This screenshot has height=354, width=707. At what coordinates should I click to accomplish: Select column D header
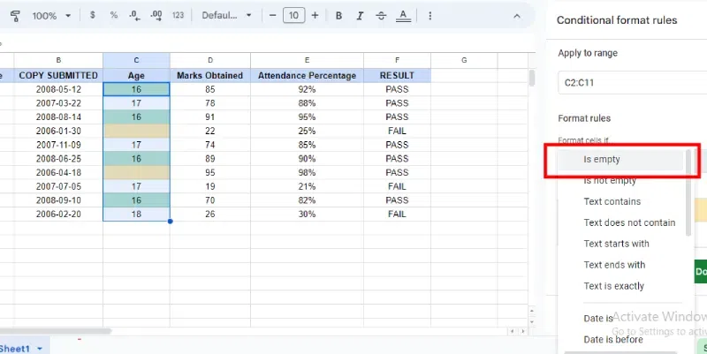[210, 60]
